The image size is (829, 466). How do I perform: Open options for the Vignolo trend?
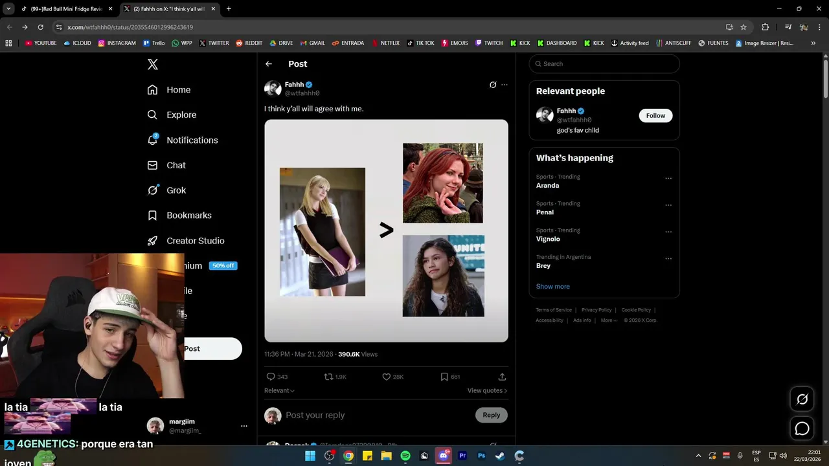pyautogui.click(x=668, y=232)
